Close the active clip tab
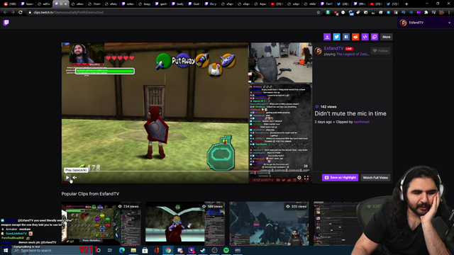 [65, 4]
